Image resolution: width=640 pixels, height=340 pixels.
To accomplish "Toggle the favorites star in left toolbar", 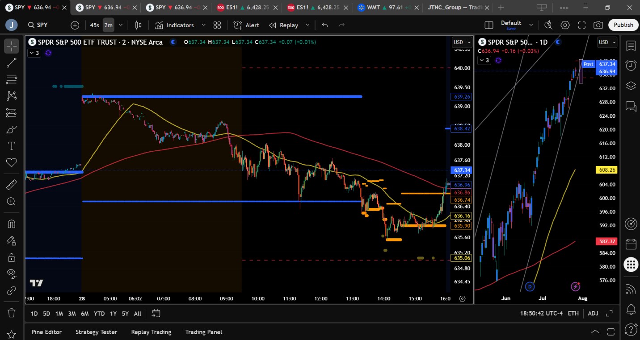I will click(12, 334).
